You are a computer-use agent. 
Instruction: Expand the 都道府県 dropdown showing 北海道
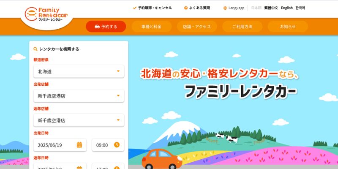click(79, 71)
